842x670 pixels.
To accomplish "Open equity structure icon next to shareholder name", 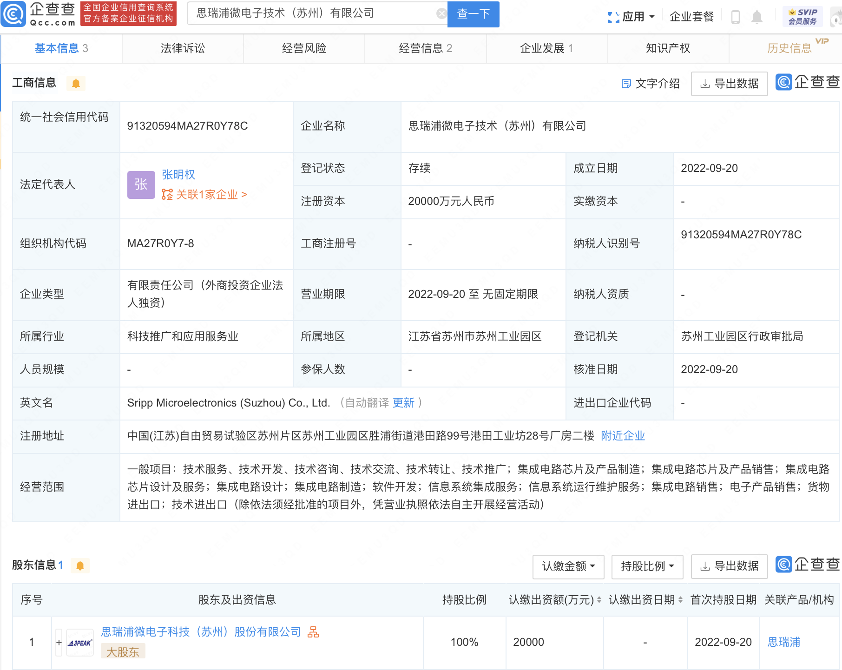I will click(x=313, y=632).
